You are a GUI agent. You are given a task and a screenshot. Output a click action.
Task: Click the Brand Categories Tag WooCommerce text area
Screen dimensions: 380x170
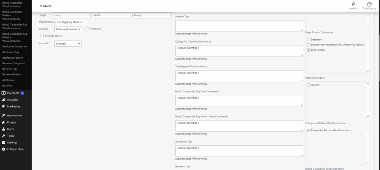click(239, 101)
